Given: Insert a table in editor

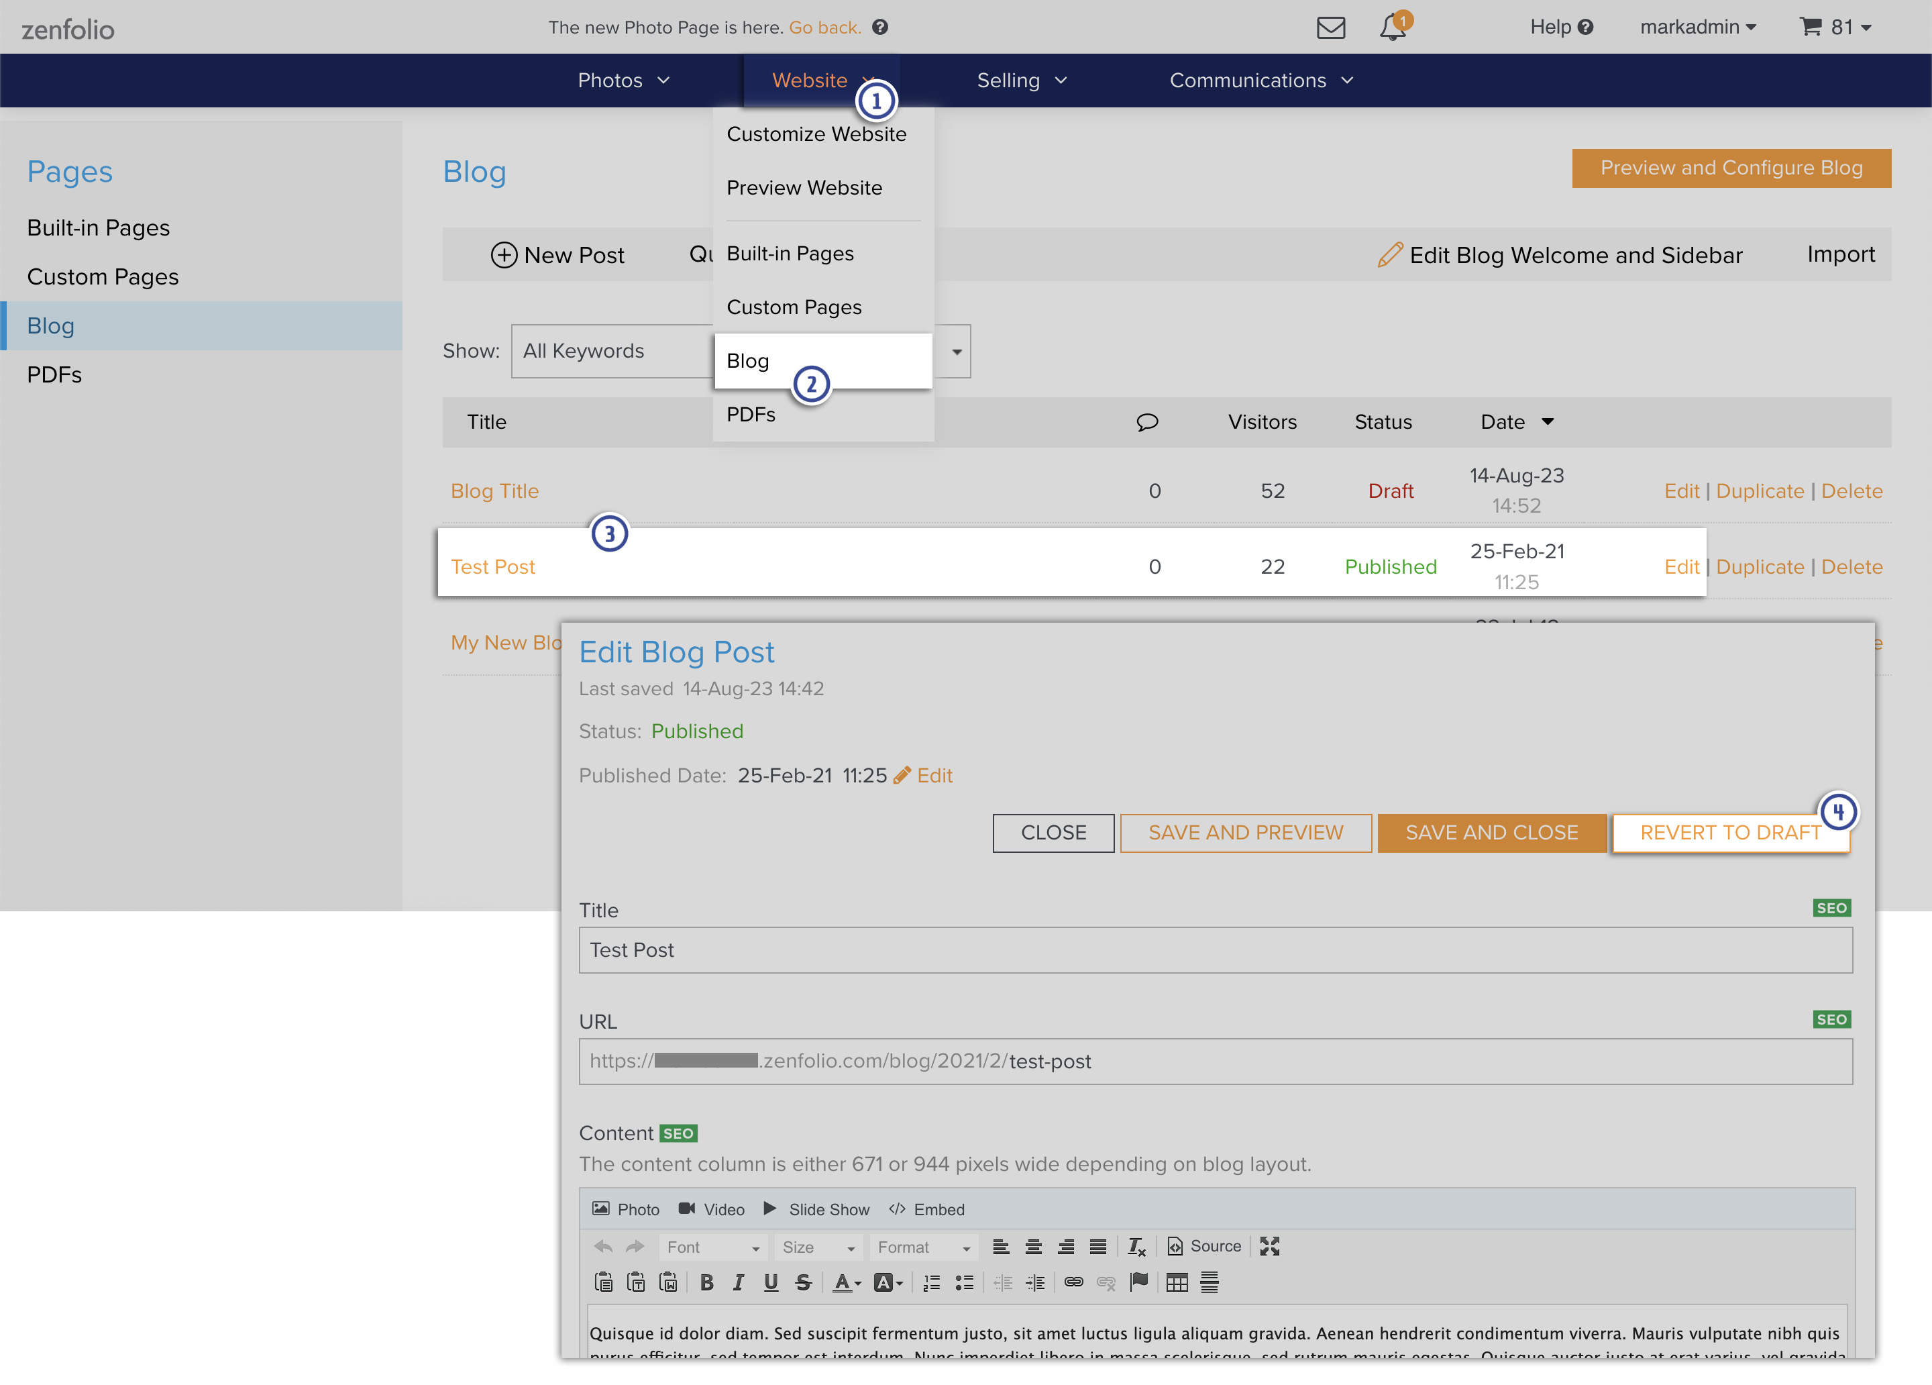Looking at the screenshot, I should tap(1177, 1282).
